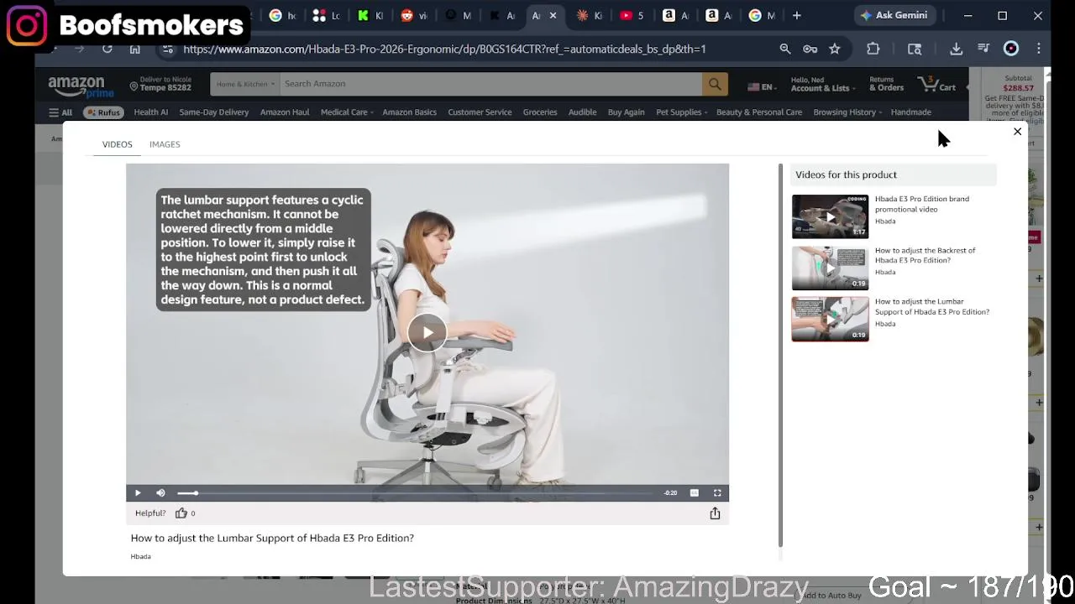The width and height of the screenshot is (1075, 604).
Task: Go to Returns & Orders
Action: pos(886,84)
